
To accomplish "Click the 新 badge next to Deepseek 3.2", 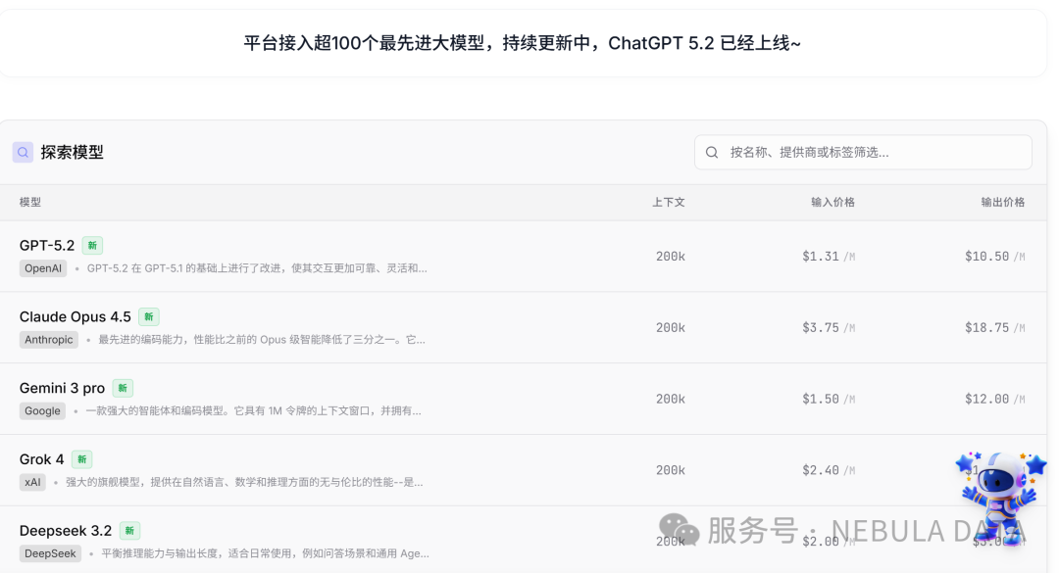I will tap(129, 531).
